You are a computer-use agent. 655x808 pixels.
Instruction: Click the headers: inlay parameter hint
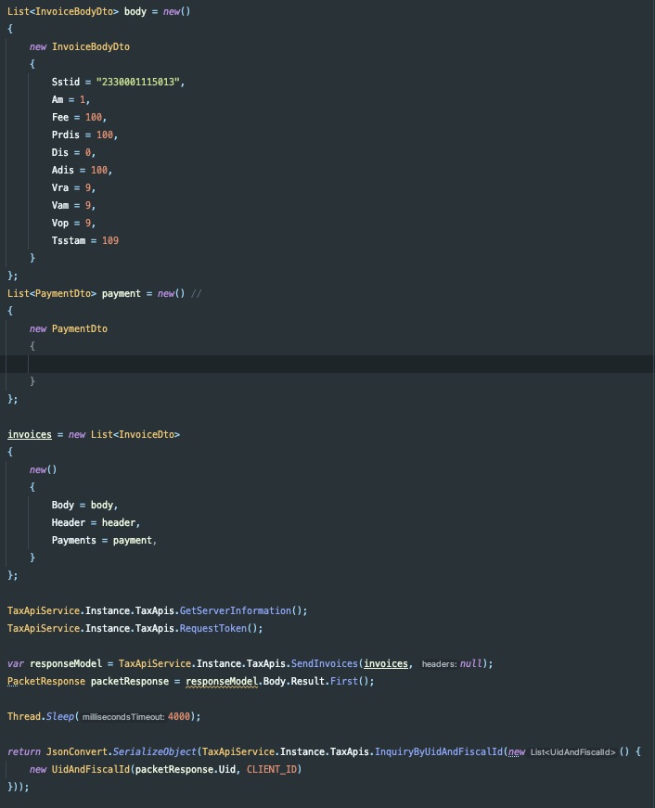pyautogui.click(x=440, y=664)
